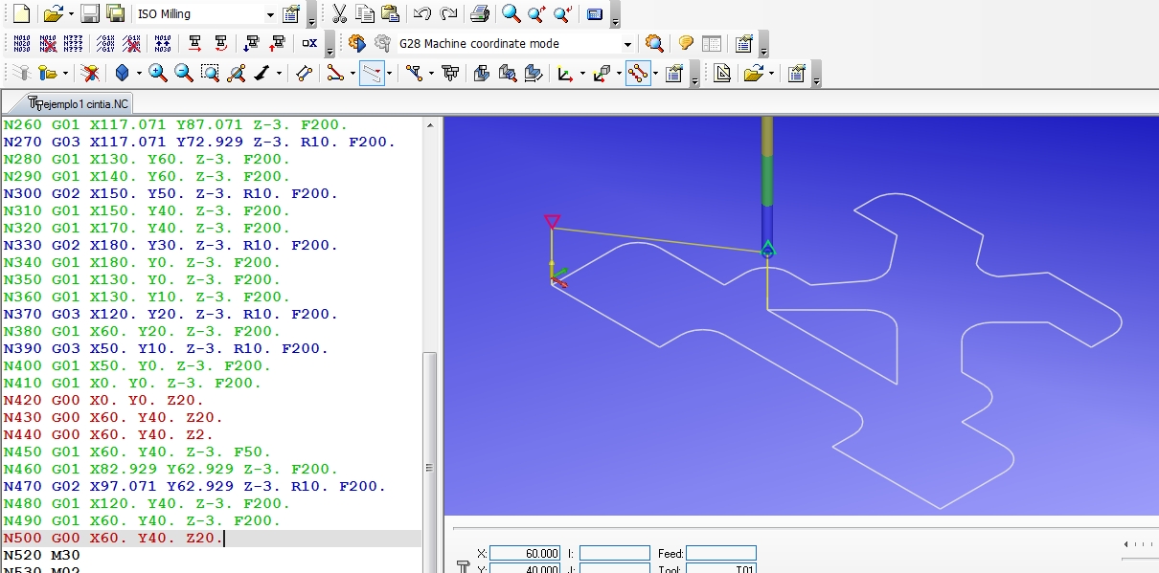
Task: Click the Open file folder icon
Action: pos(55,14)
